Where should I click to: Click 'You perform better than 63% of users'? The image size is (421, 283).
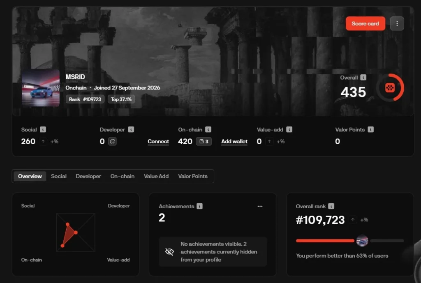pos(342,255)
